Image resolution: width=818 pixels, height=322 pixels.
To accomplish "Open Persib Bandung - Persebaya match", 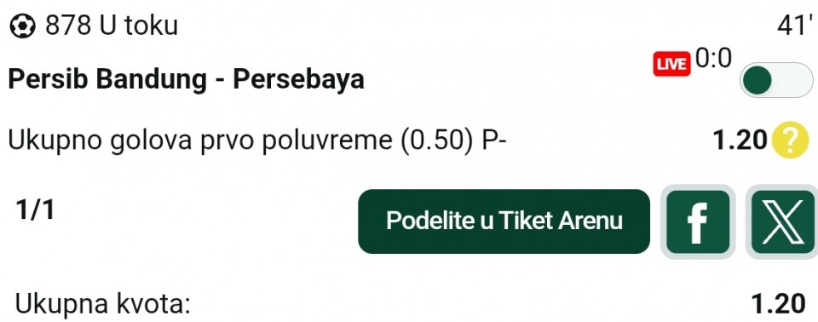I will [187, 80].
